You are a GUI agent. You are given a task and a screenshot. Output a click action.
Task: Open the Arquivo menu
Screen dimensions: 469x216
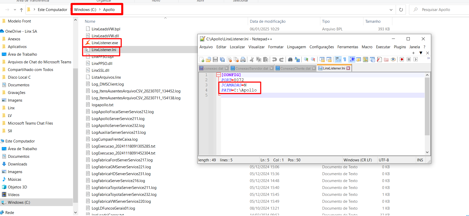[206, 47]
